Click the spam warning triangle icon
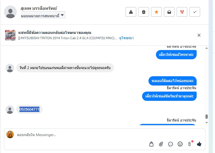This screenshot has width=215, height=153. pos(131,12)
